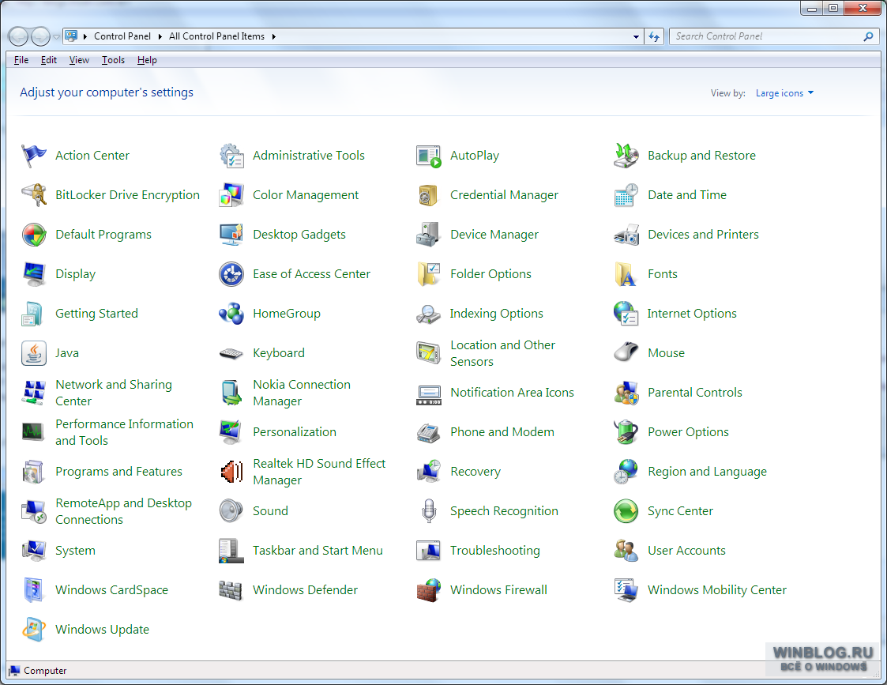The width and height of the screenshot is (887, 685).
Task: Open the RemoteApp and Desktop Connections link
Action: tap(123, 511)
